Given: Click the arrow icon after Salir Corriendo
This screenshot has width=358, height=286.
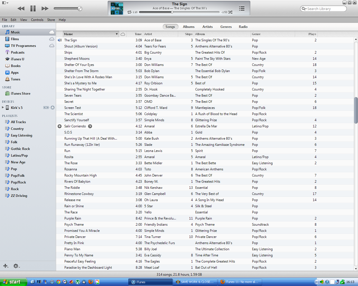Looking at the screenshot, I should click(x=90, y=126).
